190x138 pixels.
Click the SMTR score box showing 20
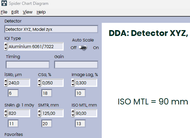[x=47, y=123]
